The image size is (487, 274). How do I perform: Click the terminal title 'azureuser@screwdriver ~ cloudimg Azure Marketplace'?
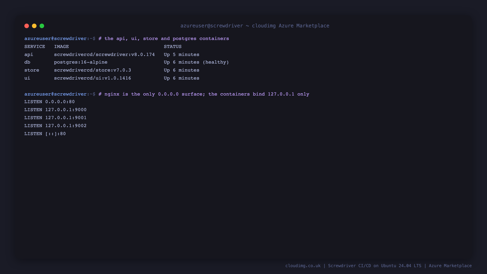255,26
